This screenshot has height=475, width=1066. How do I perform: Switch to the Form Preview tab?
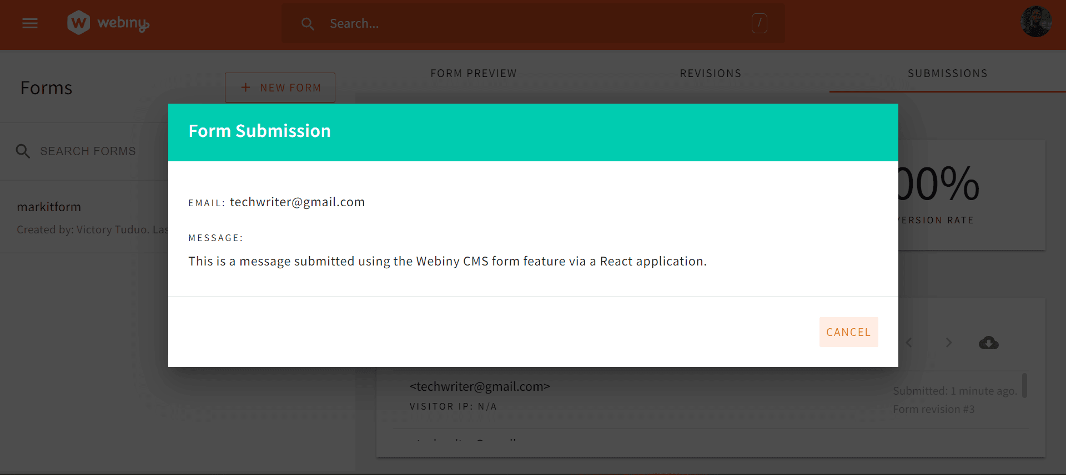pyautogui.click(x=474, y=74)
